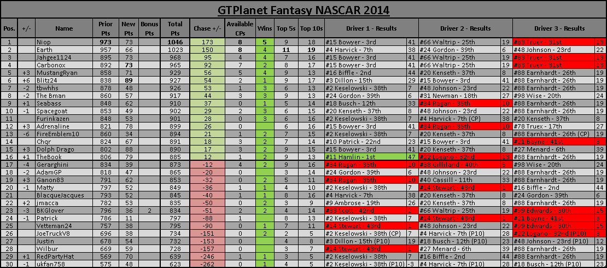Screen dimensions: 607x268
Task: Click the 'New Pts' column header
Action: [x=129, y=28]
